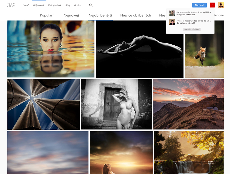Click commenter avatar in first notification

coord(172,13)
